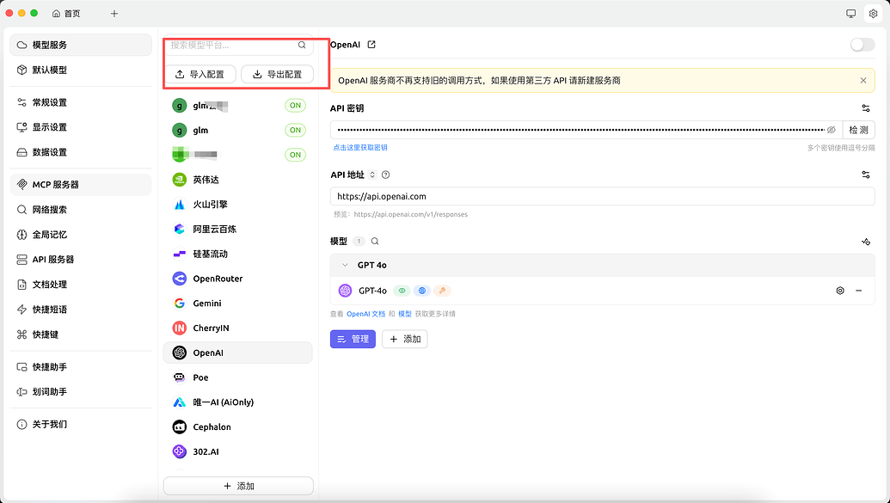Toggle API 地址 endpoint type selector arrows

coord(372,175)
